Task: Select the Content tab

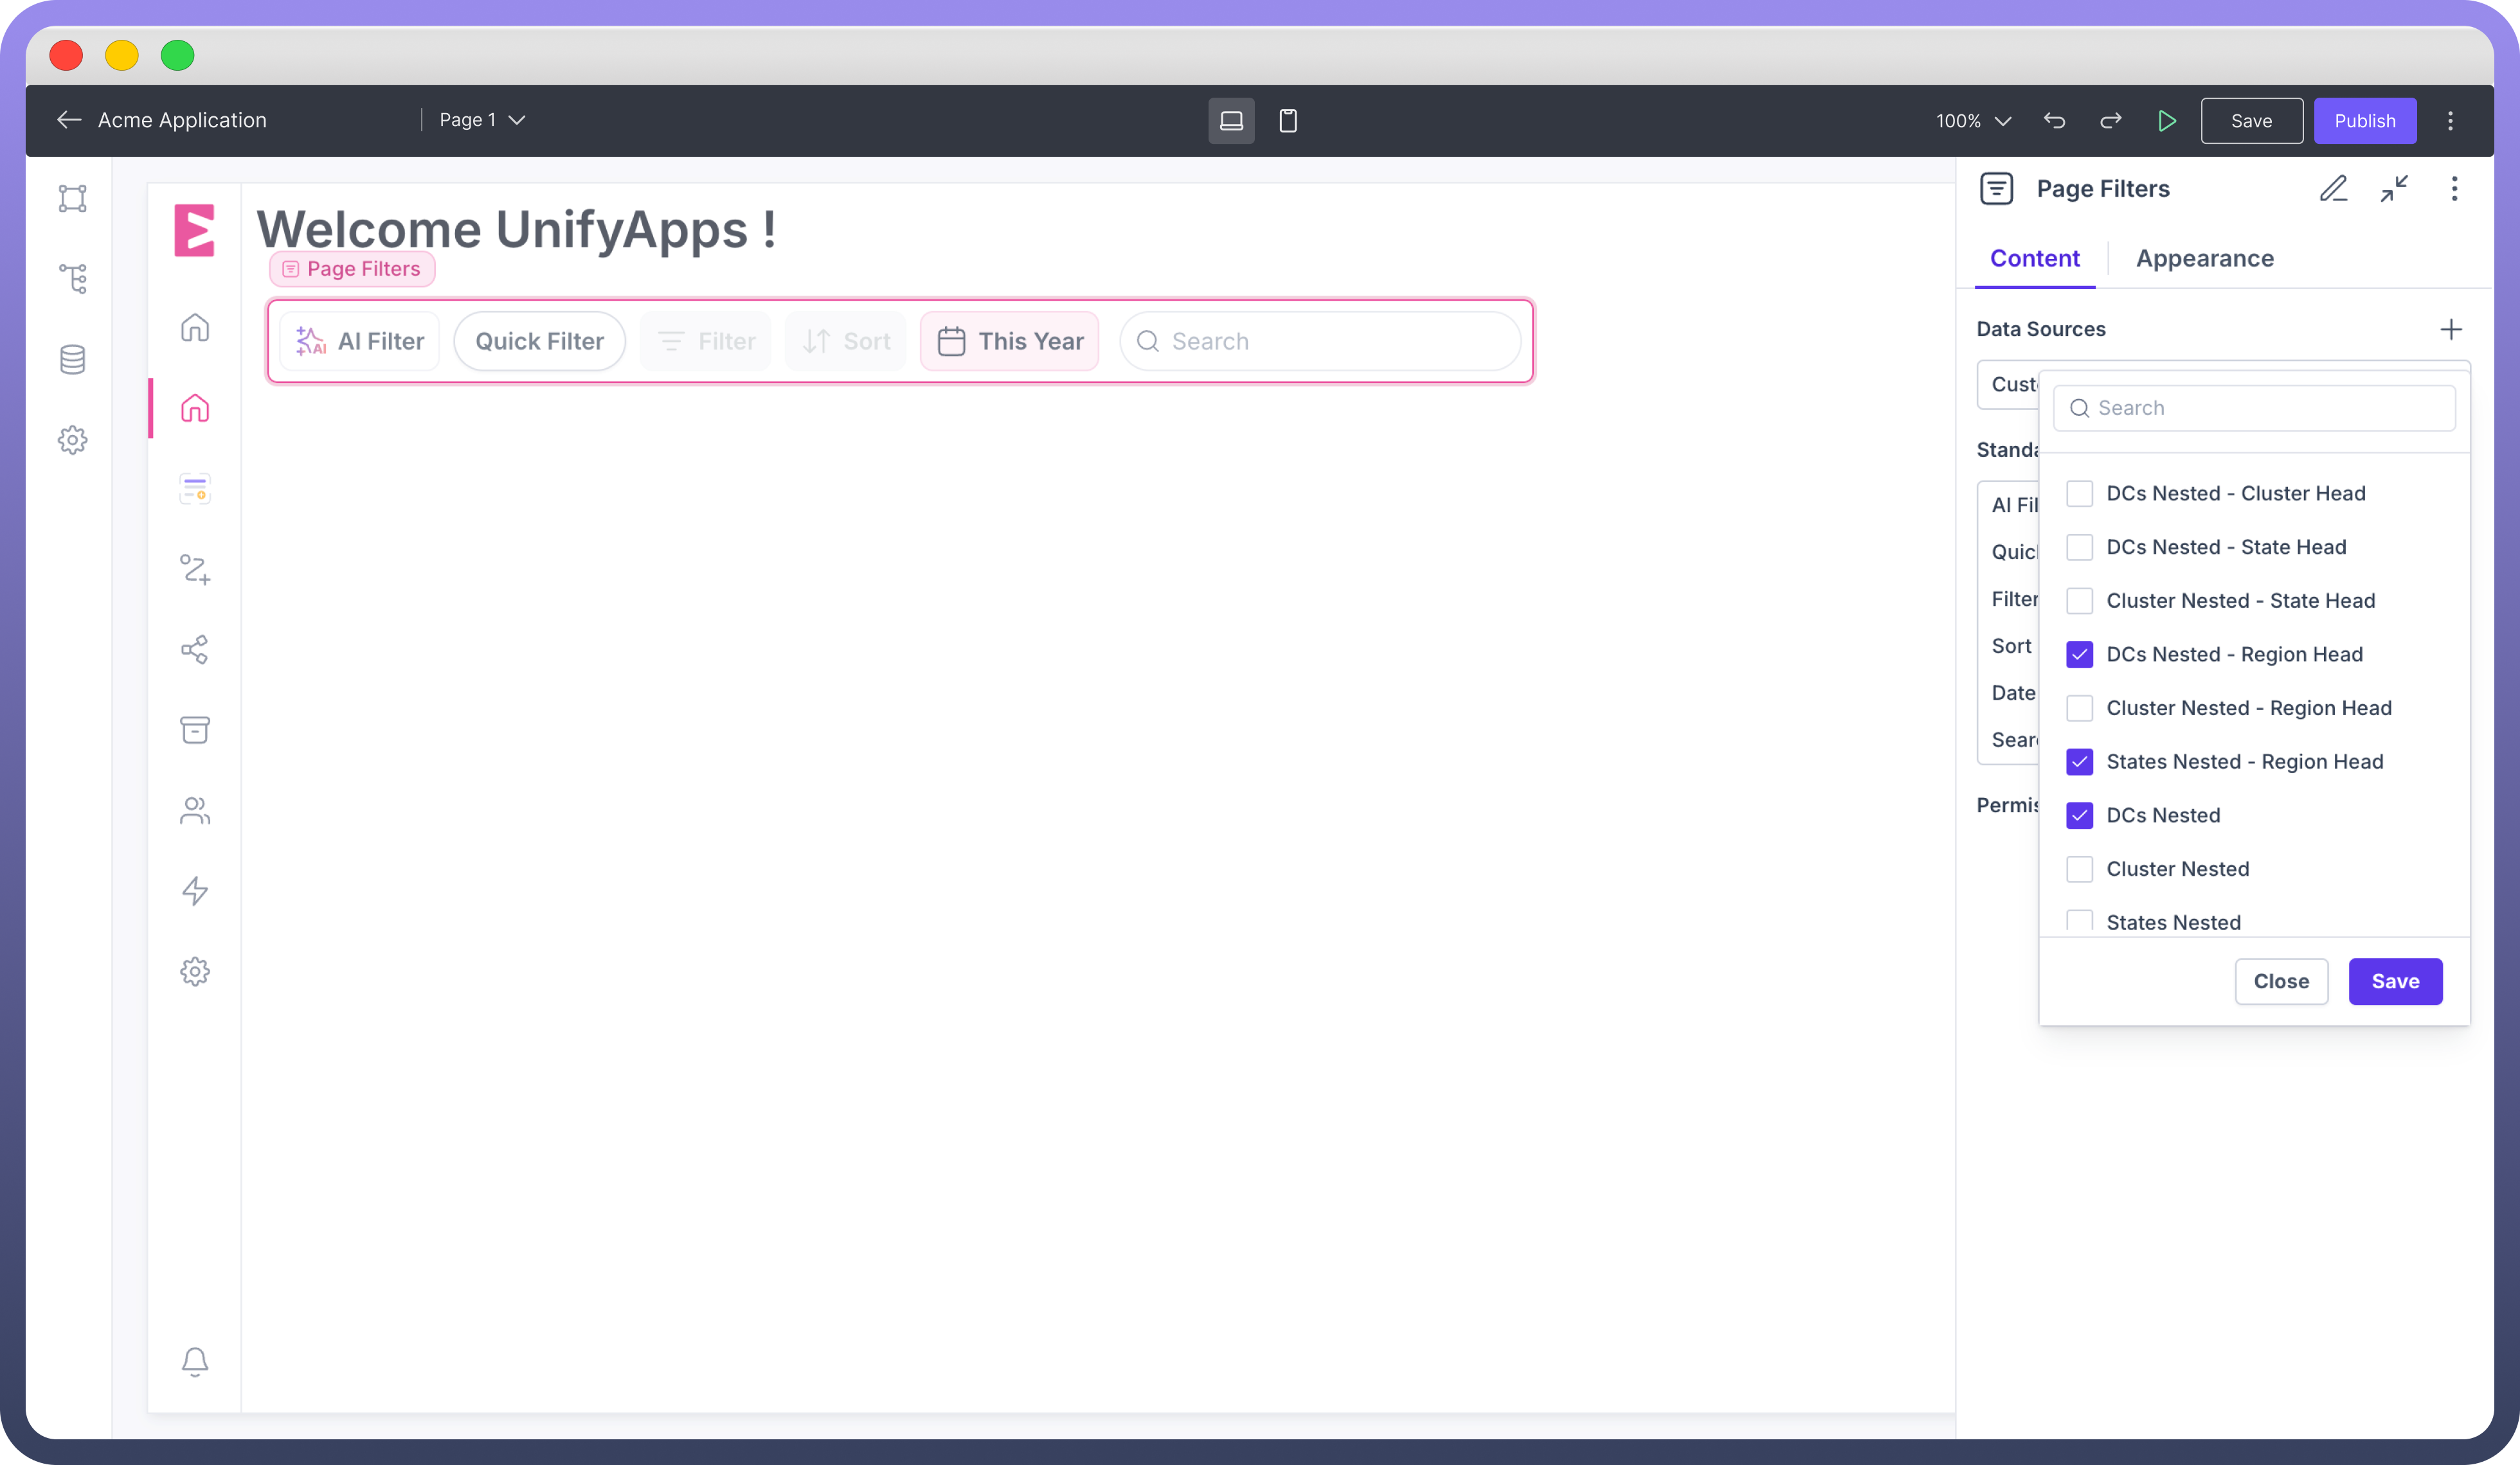Action: point(2034,259)
